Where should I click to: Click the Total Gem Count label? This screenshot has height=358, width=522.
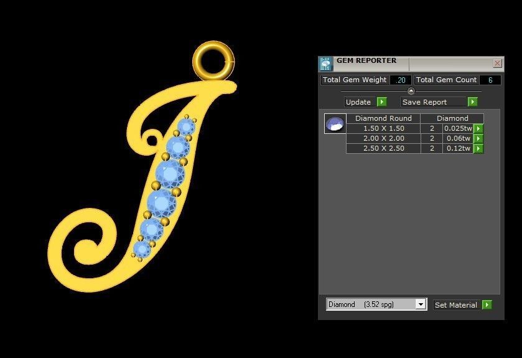[446, 80]
